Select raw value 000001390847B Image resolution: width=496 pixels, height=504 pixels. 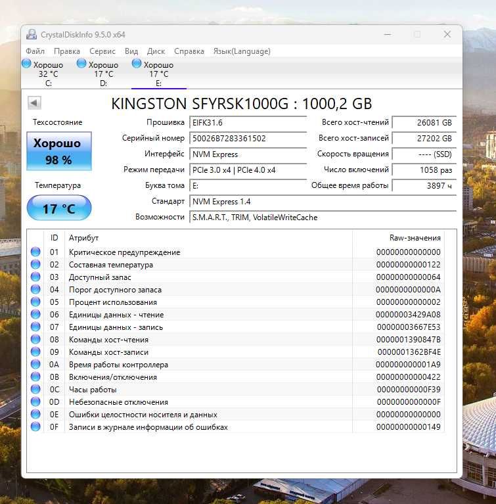click(x=408, y=340)
